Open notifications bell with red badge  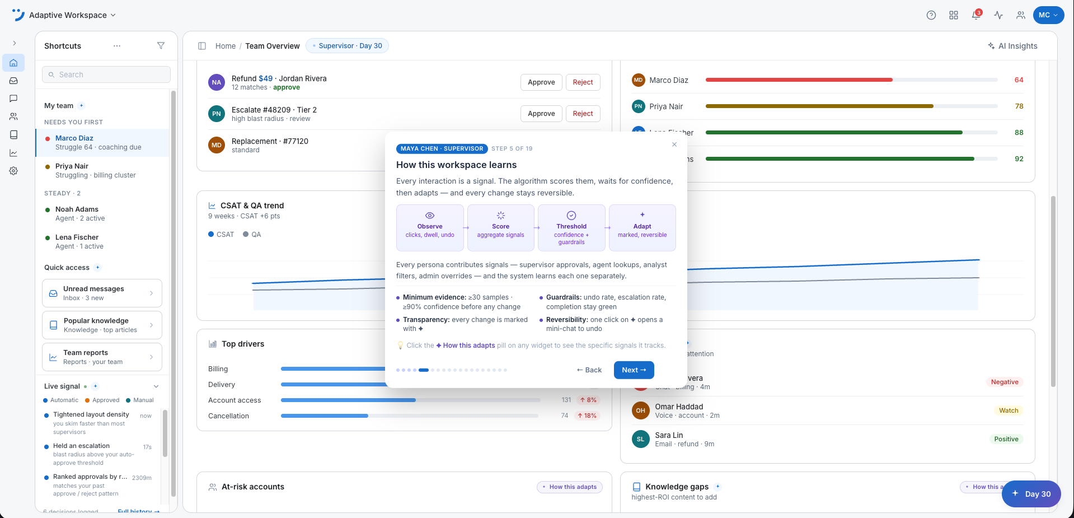pyautogui.click(x=976, y=15)
